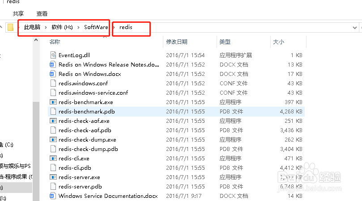
Task: Select the redis-cli.pdb file name
Action: (75, 168)
